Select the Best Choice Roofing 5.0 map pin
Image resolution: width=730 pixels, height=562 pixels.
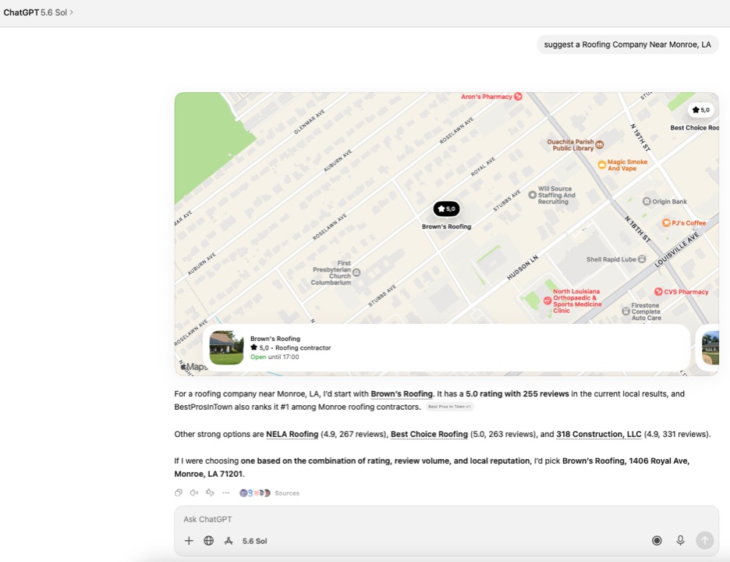click(700, 110)
